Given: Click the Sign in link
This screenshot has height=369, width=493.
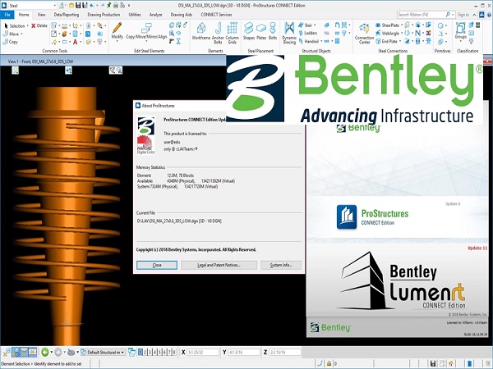Looking at the screenshot, I should (x=463, y=15).
